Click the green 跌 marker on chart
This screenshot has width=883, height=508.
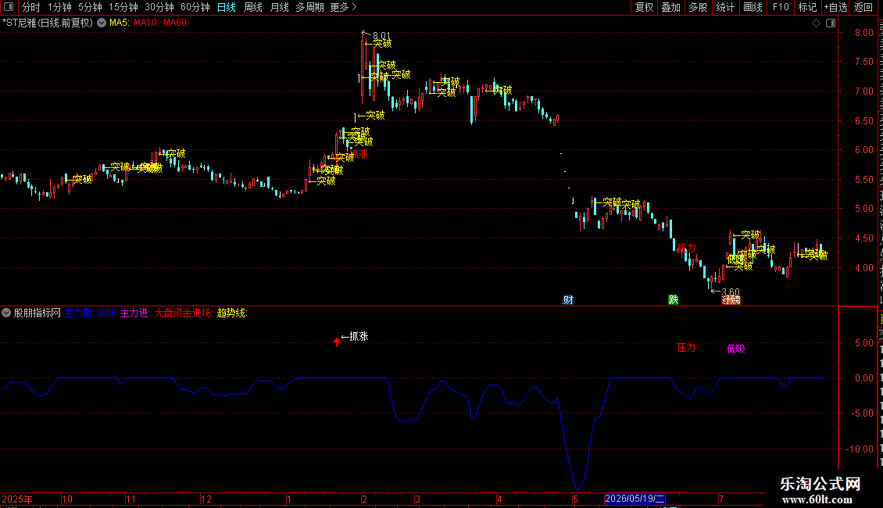point(674,299)
